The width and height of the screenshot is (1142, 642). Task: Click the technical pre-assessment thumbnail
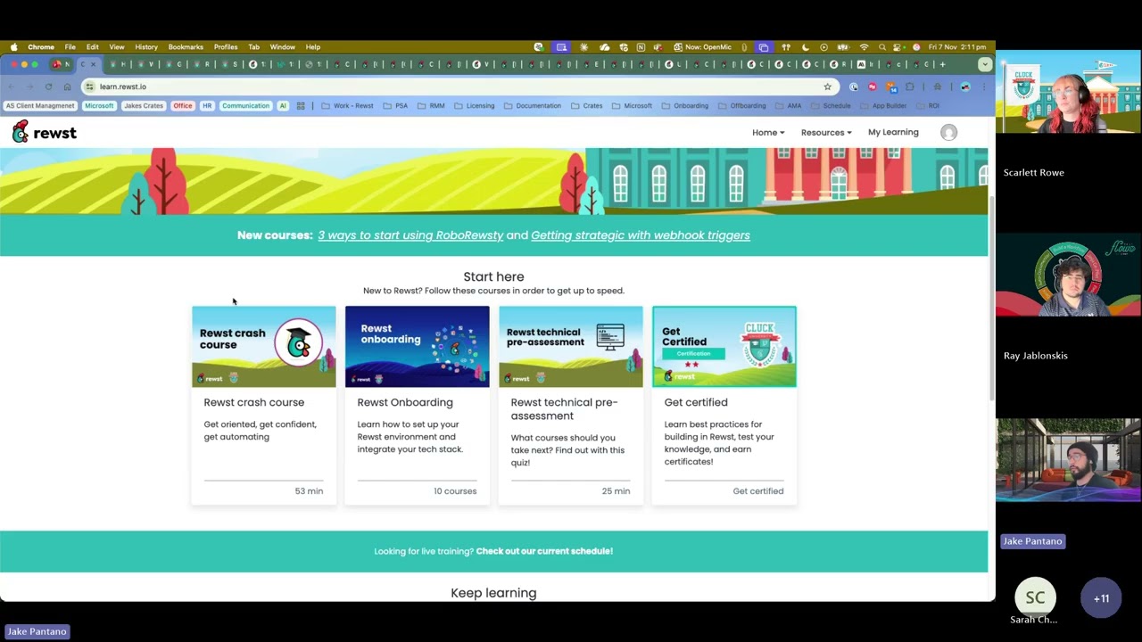click(571, 346)
